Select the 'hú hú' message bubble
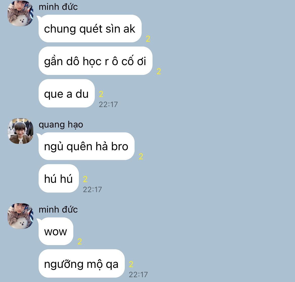This screenshot has height=282, width=295. [59, 178]
